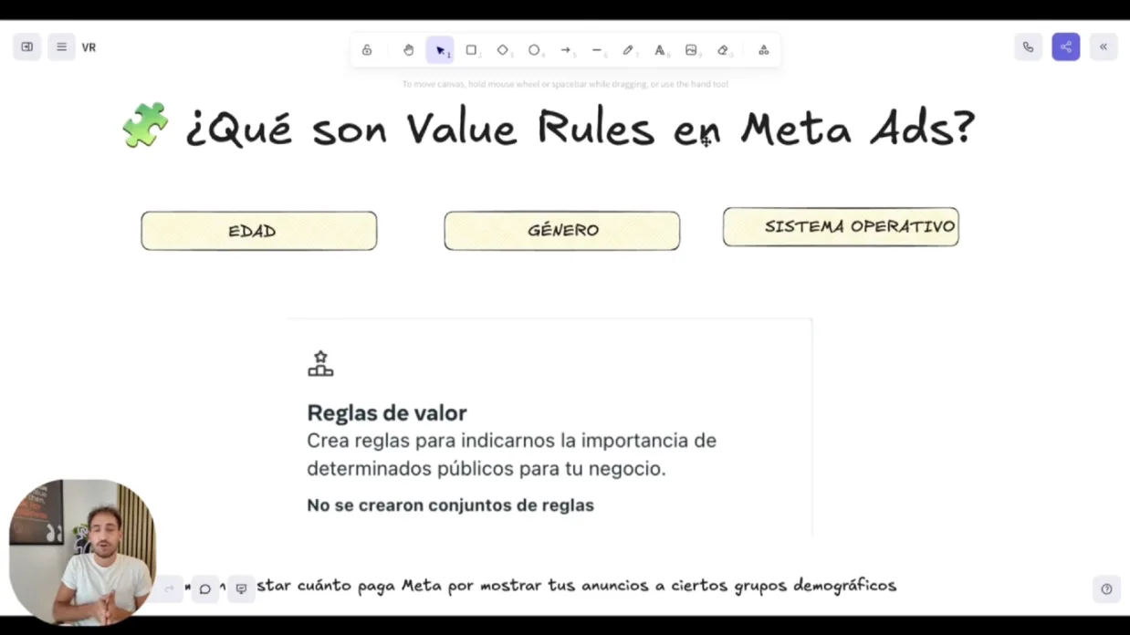
Task: Collapse the right panel with double chevron
Action: [1104, 47]
